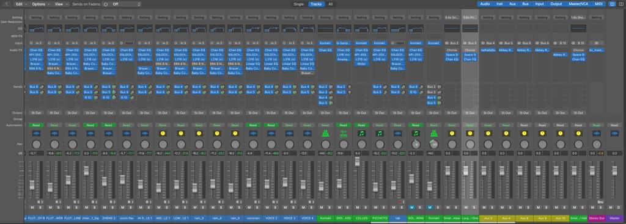Mute the CELLOS track
Image resolution: width=626 pixels, height=224 pixels.
(x=357, y=208)
